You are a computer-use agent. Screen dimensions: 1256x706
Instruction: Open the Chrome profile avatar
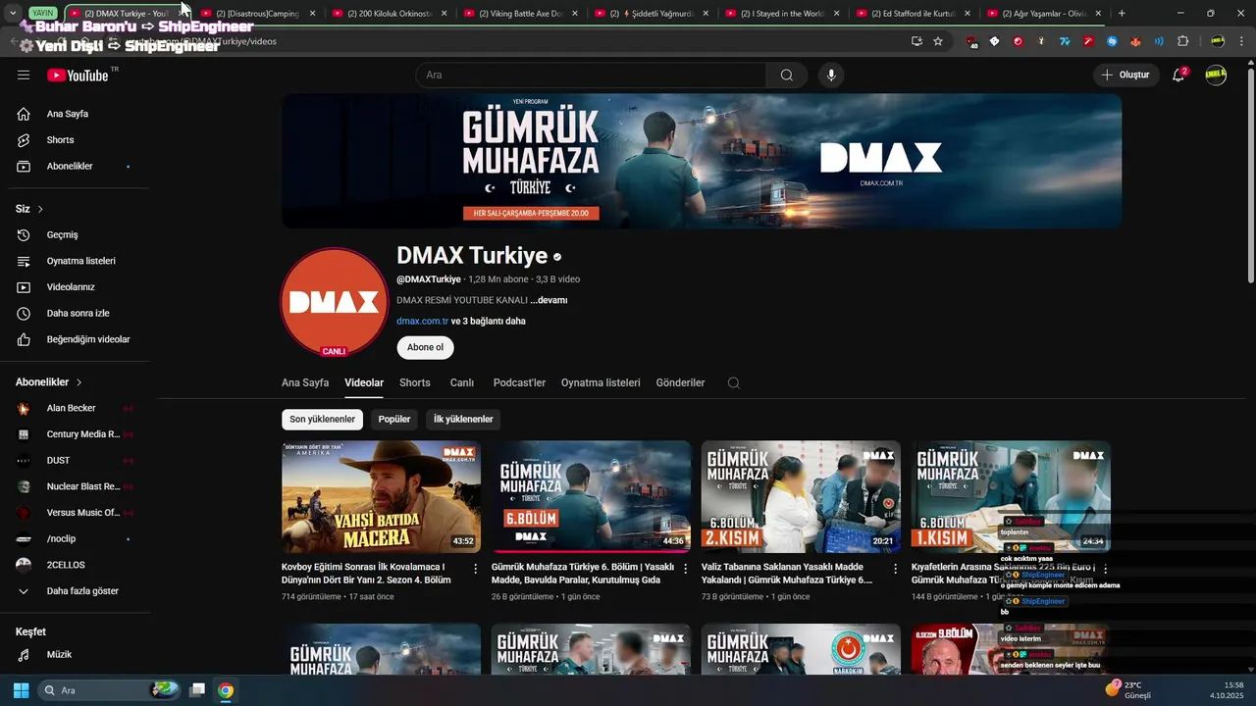1218,41
